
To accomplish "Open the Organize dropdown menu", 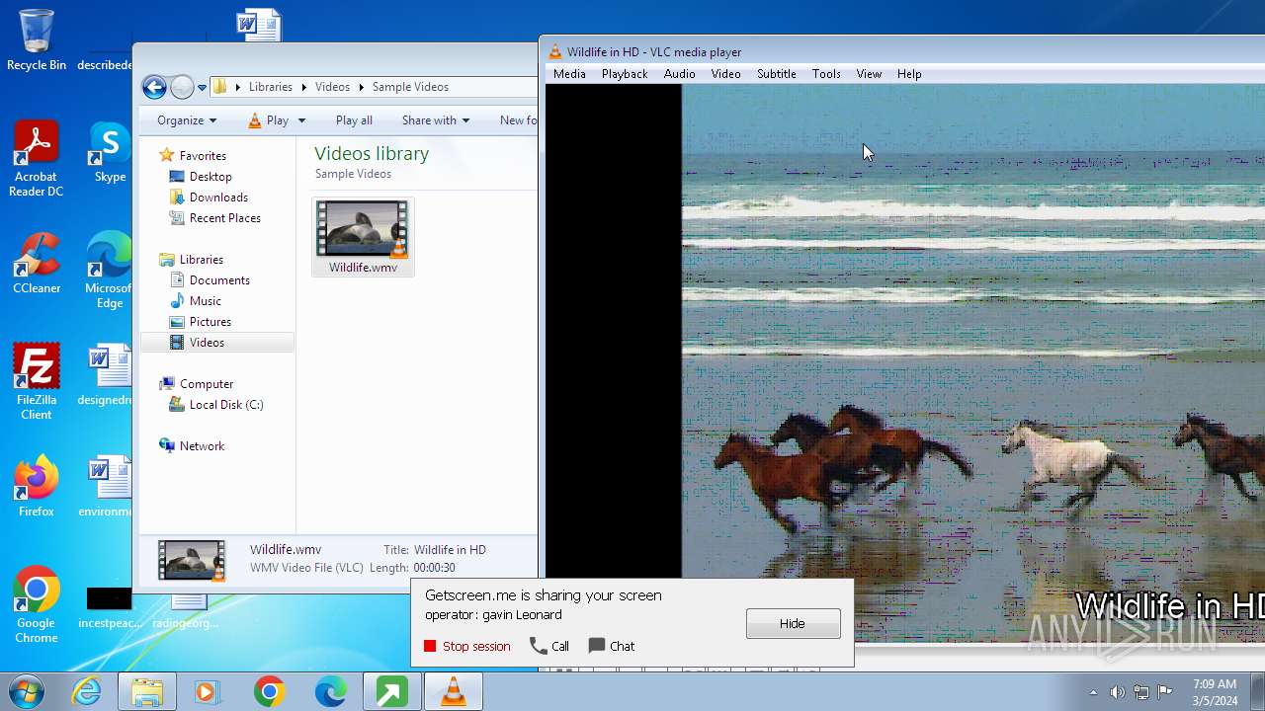I will tap(186, 120).
